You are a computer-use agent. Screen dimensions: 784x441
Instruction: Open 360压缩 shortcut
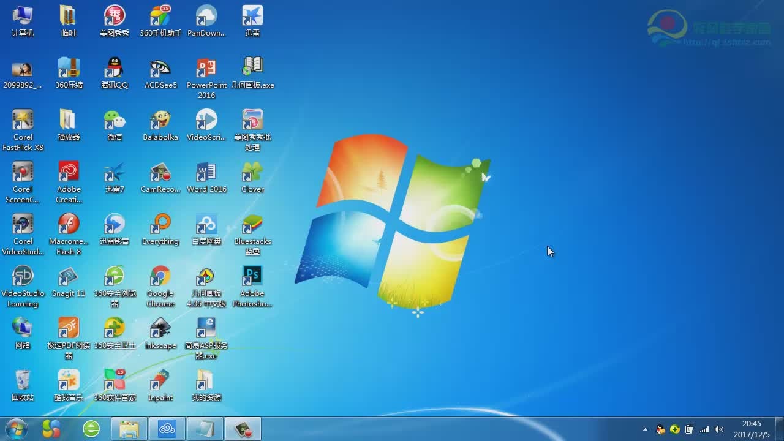point(69,73)
